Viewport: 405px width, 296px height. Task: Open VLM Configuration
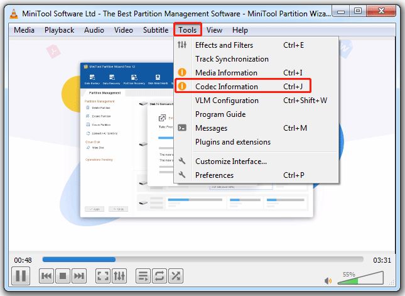click(256, 101)
